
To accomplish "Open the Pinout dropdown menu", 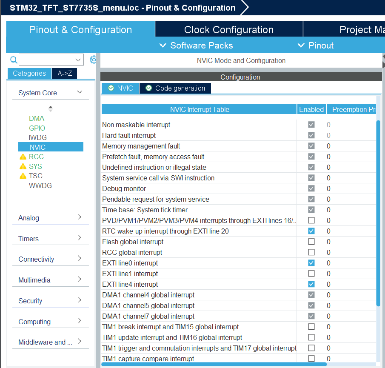I will coord(316,46).
